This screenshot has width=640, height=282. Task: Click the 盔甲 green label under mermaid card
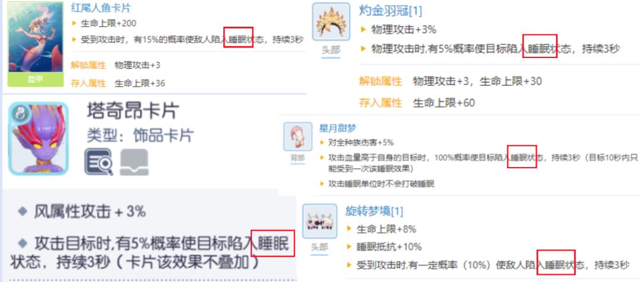tap(36, 81)
